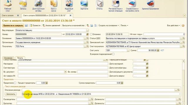This screenshot has width=188, height=105.
Task: Open calendar for Дата счета-фактуры
Action: point(147,68)
